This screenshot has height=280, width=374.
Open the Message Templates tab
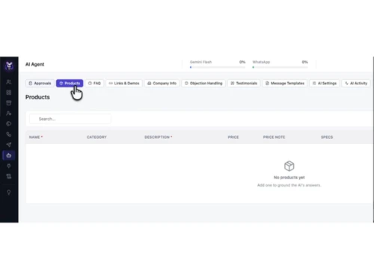click(x=285, y=84)
